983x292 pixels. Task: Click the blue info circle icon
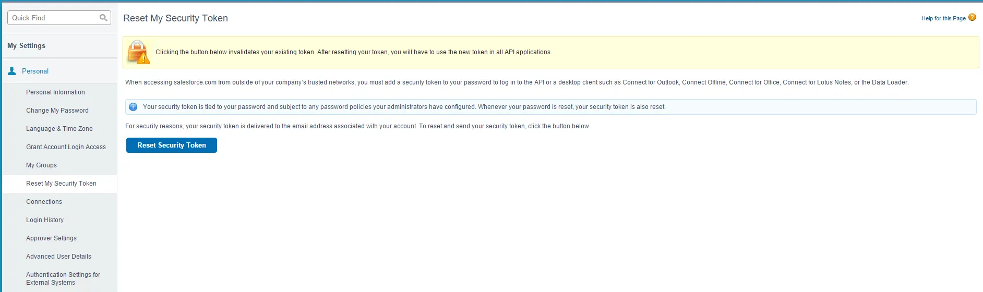133,107
